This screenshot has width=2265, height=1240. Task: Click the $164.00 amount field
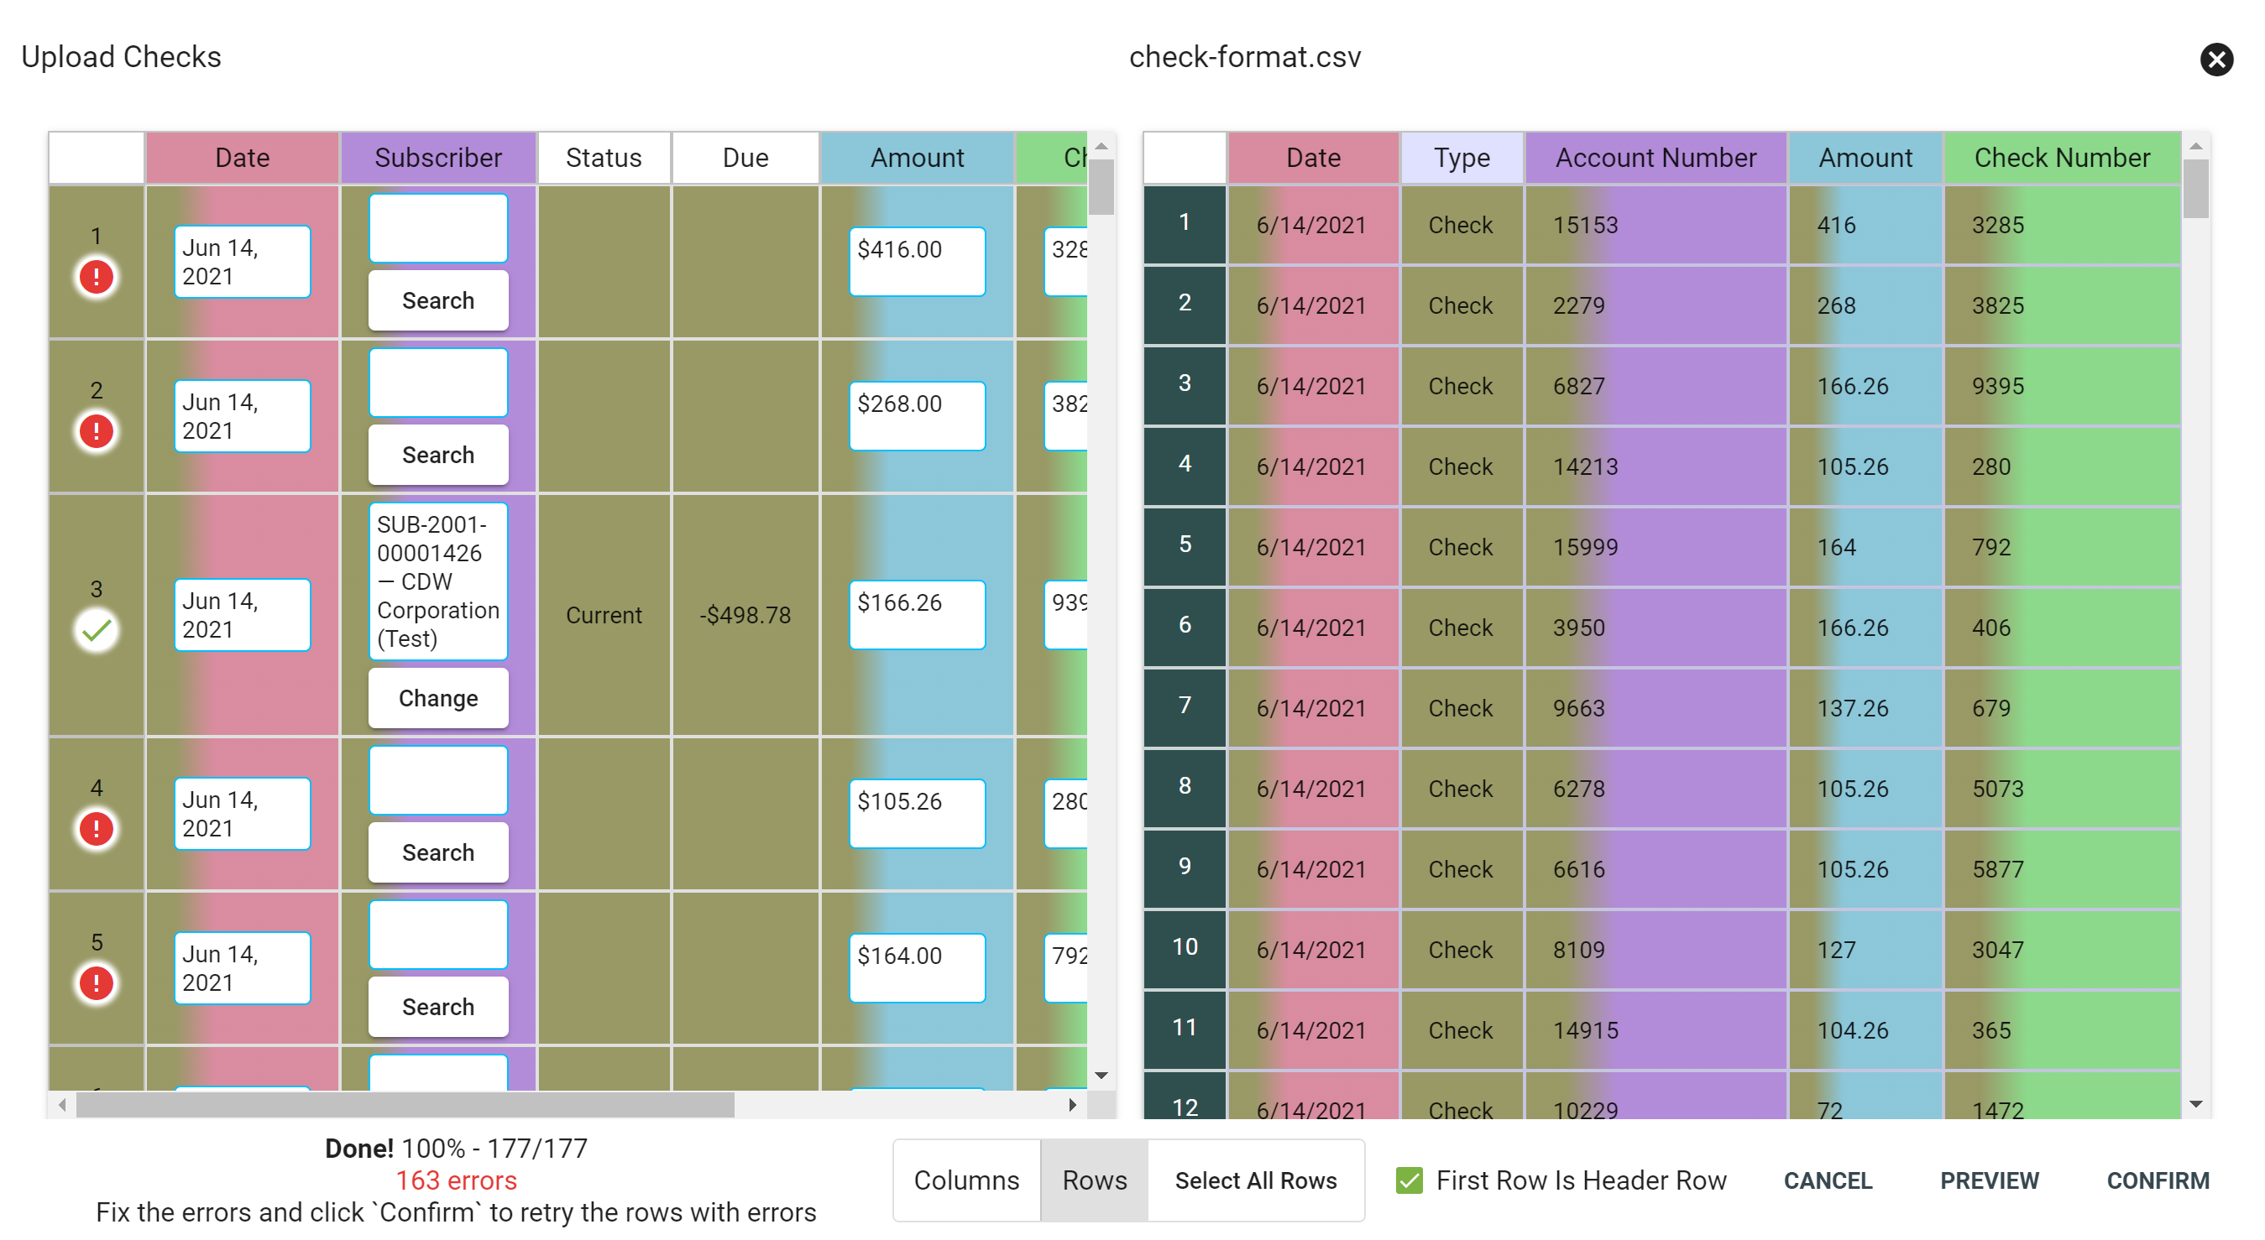[917, 968]
